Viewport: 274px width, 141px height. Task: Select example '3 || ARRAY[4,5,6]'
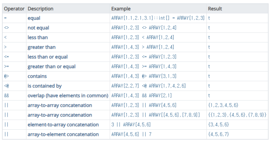[131, 125]
